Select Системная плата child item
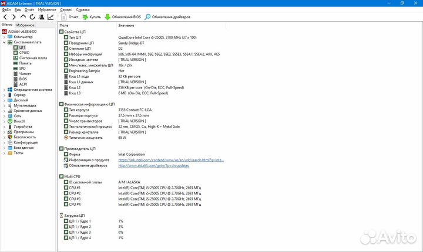The height and width of the screenshot is (252, 423). (33, 58)
